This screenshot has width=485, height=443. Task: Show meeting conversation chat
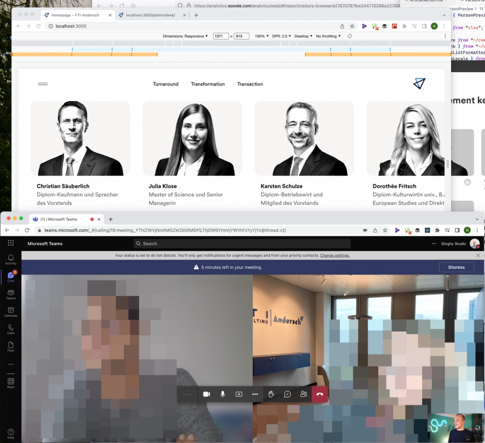(x=287, y=394)
